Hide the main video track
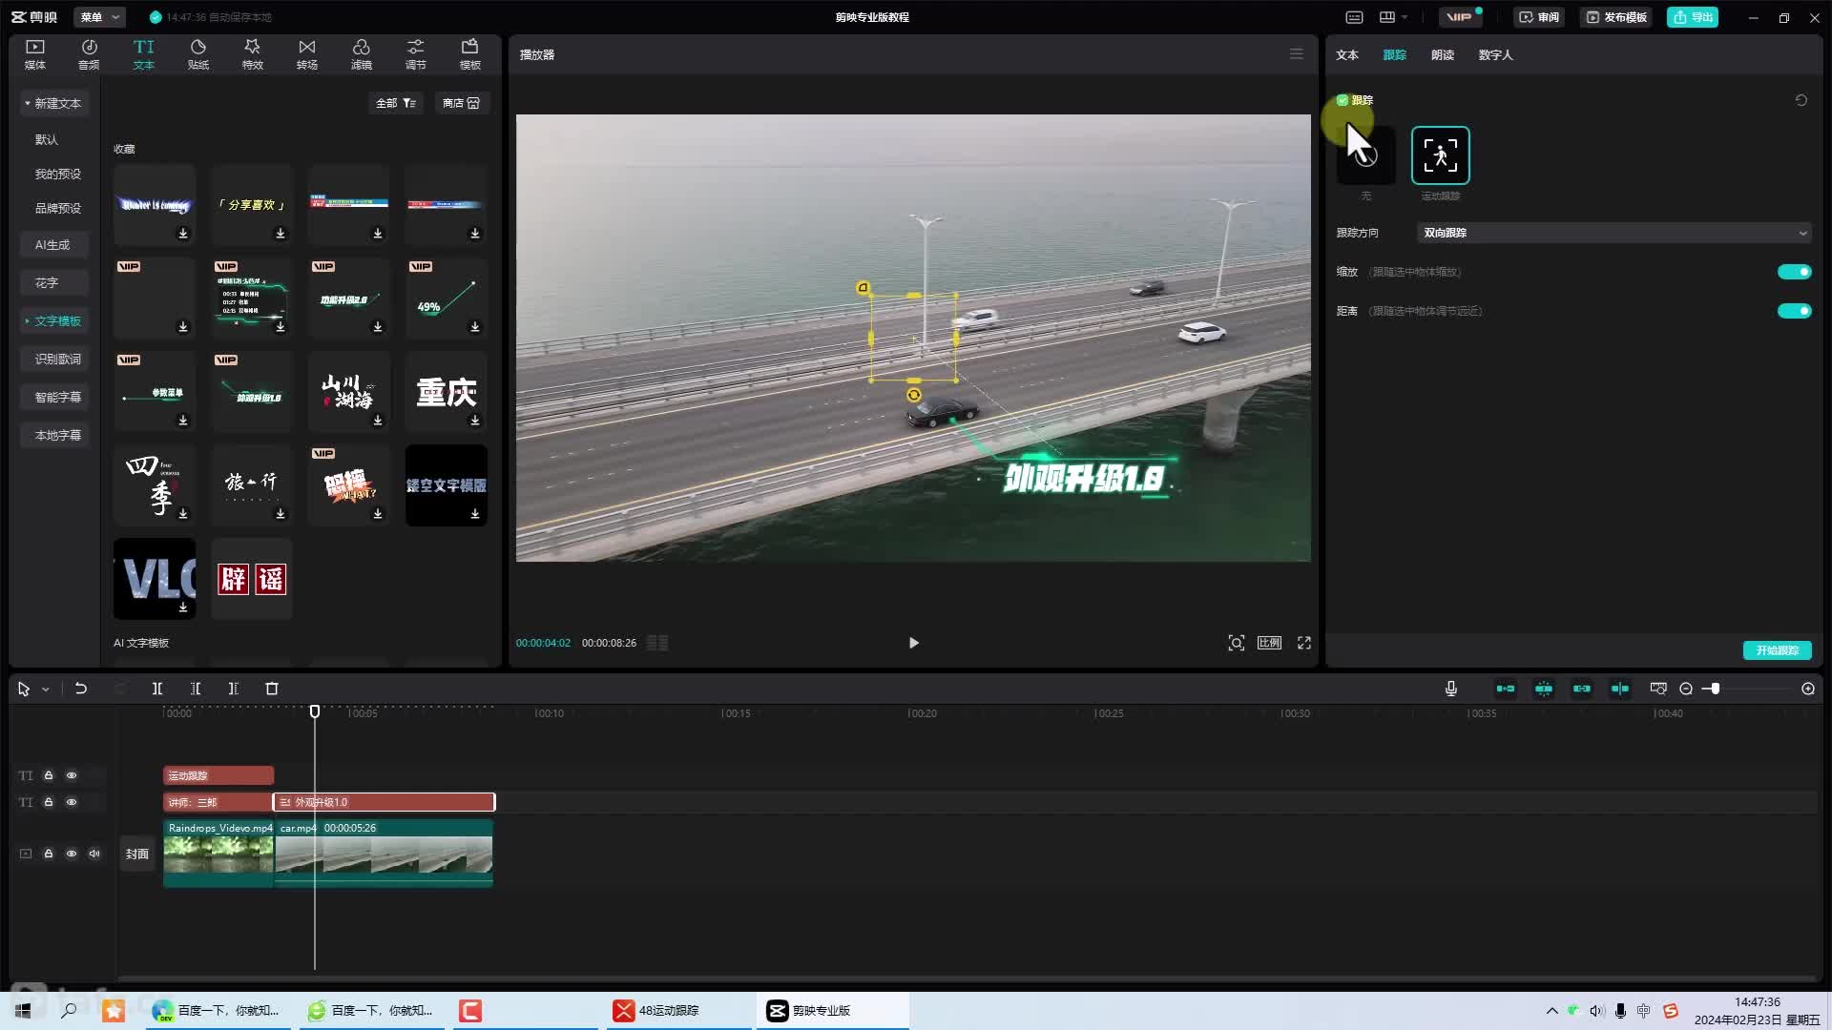Image resolution: width=1832 pixels, height=1030 pixels. point(72,854)
